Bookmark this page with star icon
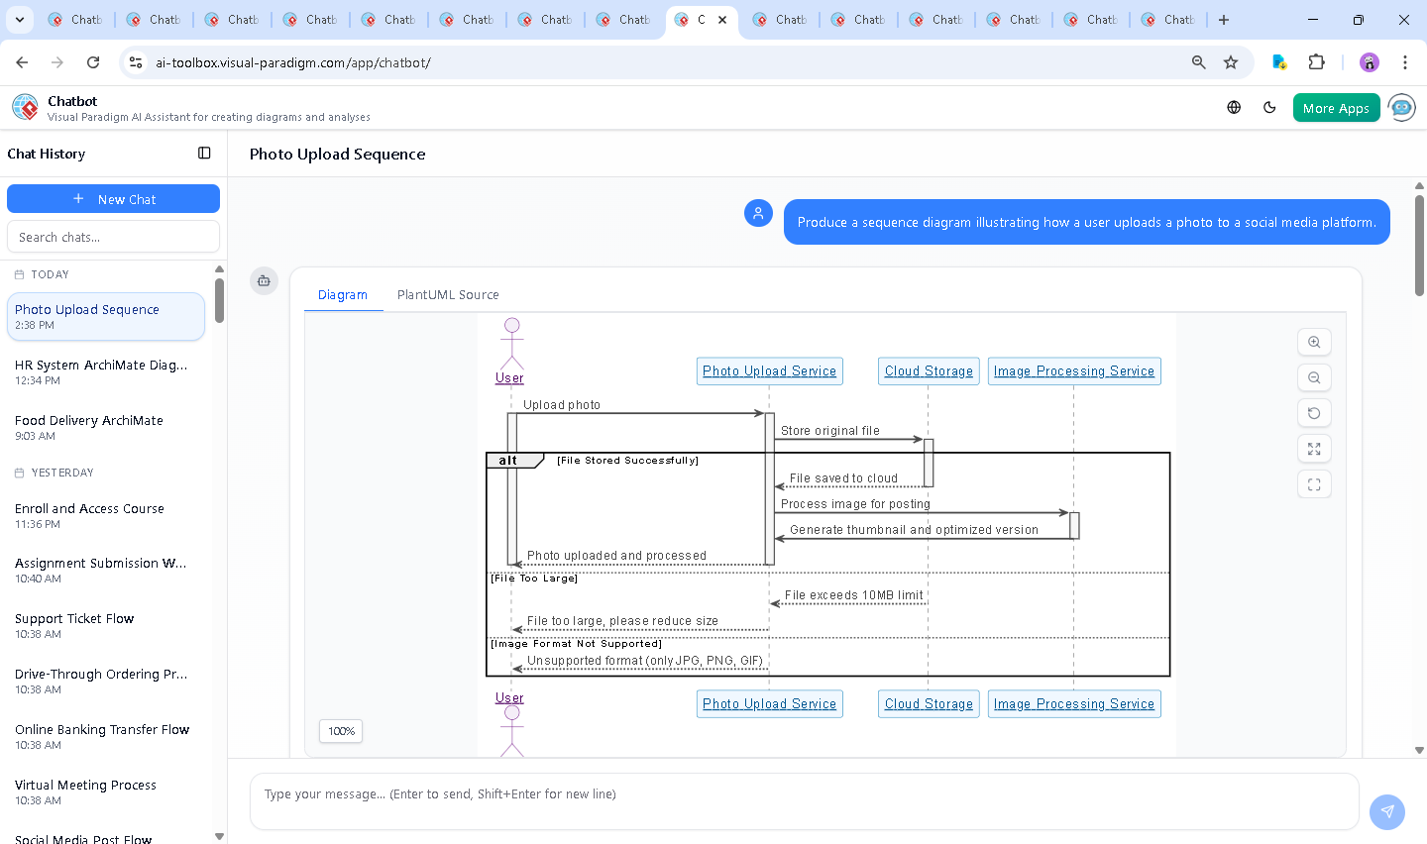The image size is (1427, 844). [x=1231, y=62]
